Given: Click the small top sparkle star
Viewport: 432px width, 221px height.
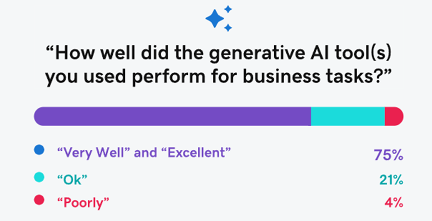Looking at the screenshot, I should coord(228,9).
